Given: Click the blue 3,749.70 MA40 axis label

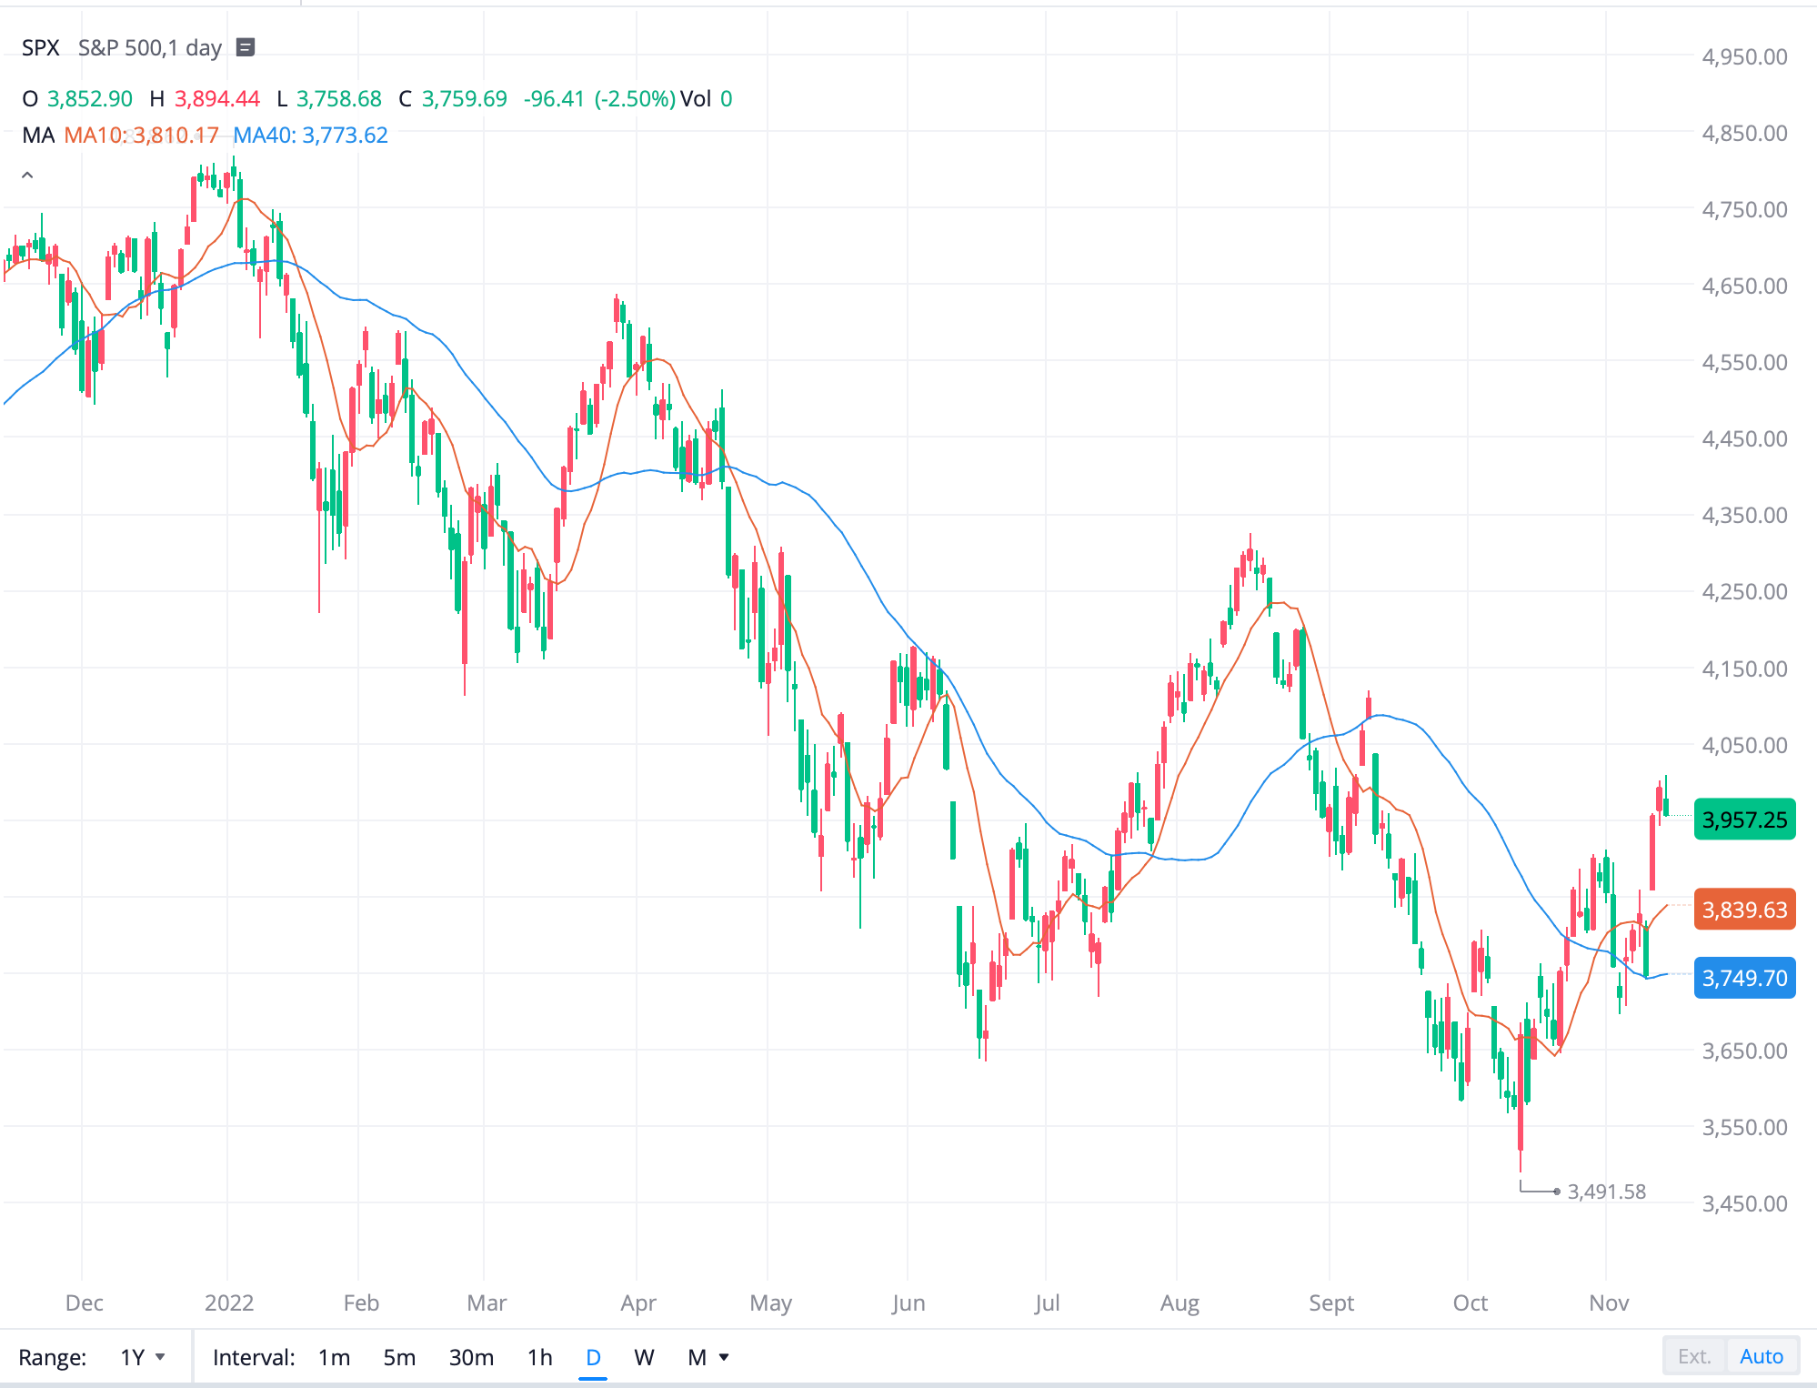Looking at the screenshot, I should (1744, 979).
